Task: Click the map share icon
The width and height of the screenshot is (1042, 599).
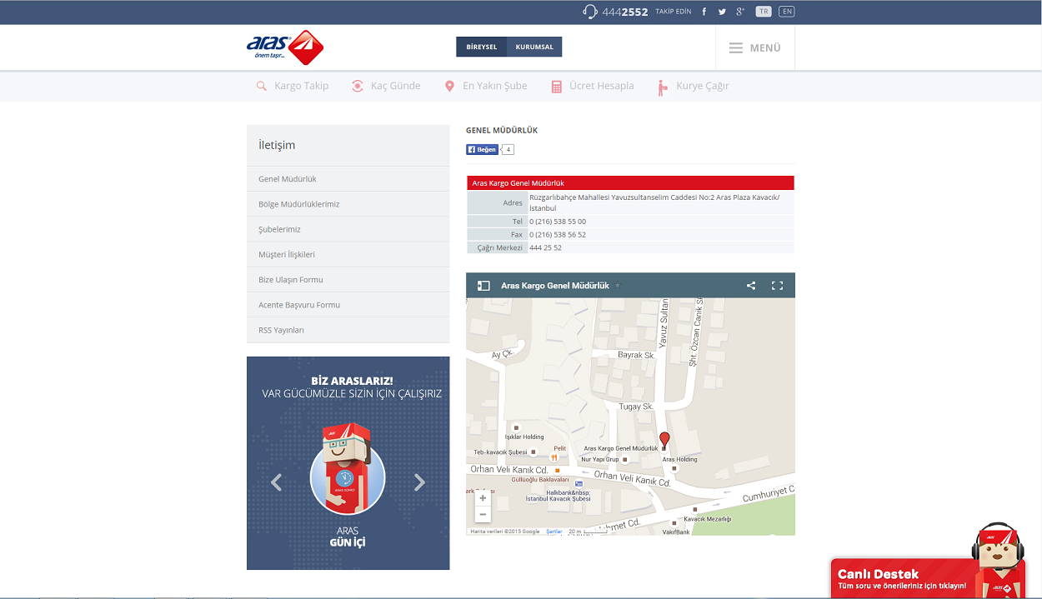Action: 751,286
